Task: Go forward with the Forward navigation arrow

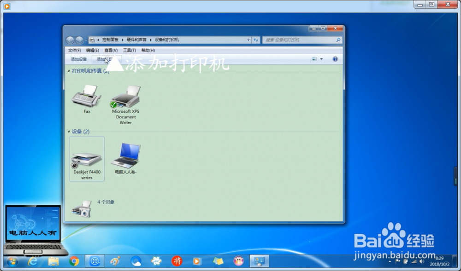Action: [x=79, y=40]
